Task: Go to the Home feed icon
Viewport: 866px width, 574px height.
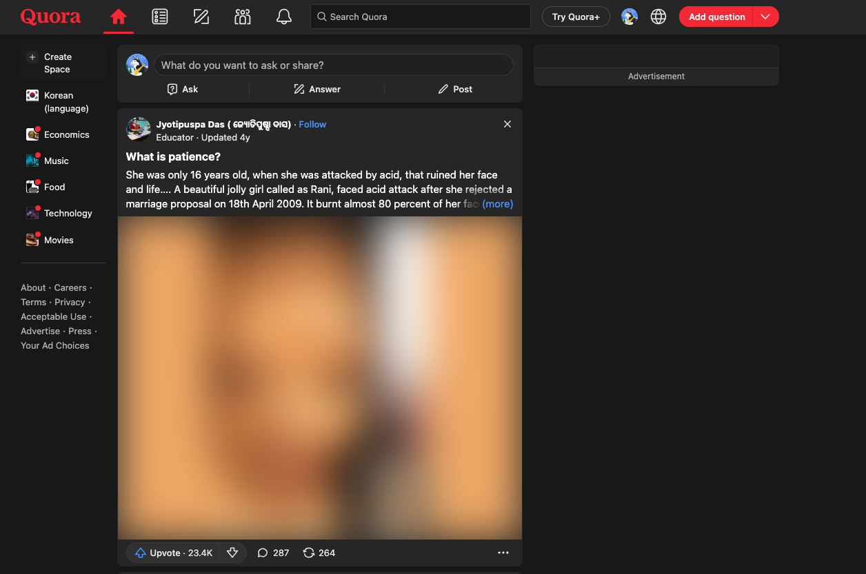Action: click(119, 17)
